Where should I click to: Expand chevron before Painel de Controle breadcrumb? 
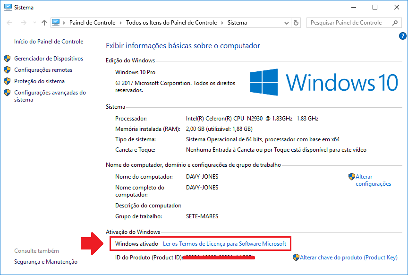coord(64,23)
